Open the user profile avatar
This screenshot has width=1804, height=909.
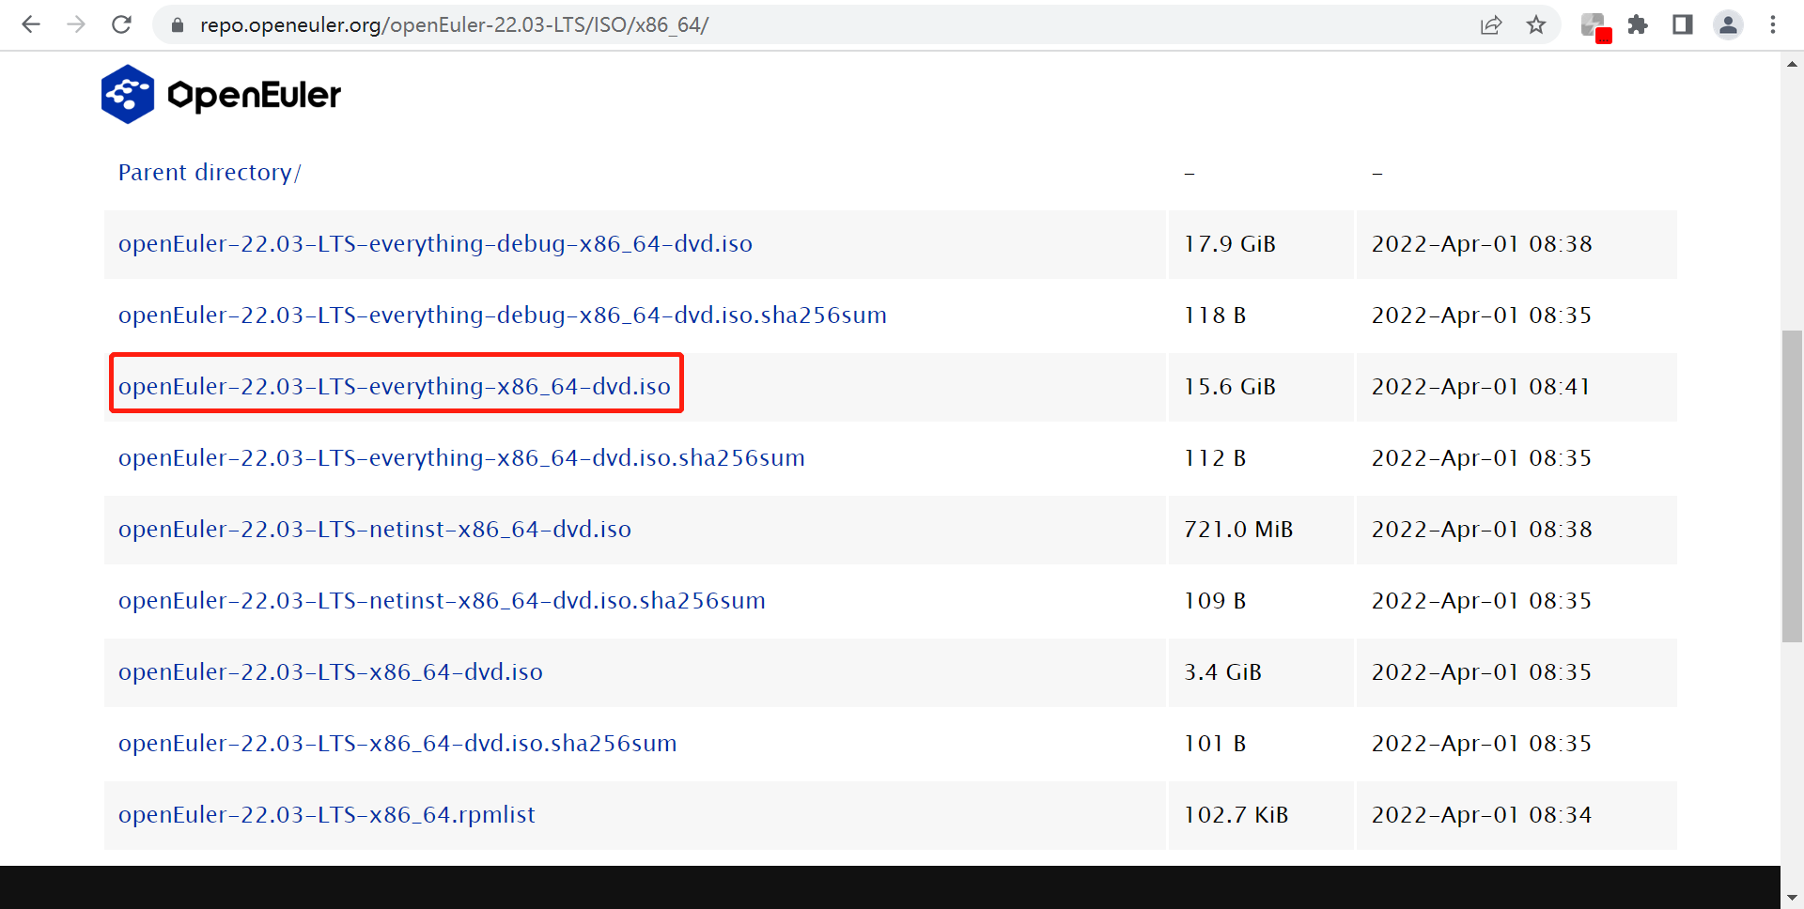(1728, 25)
